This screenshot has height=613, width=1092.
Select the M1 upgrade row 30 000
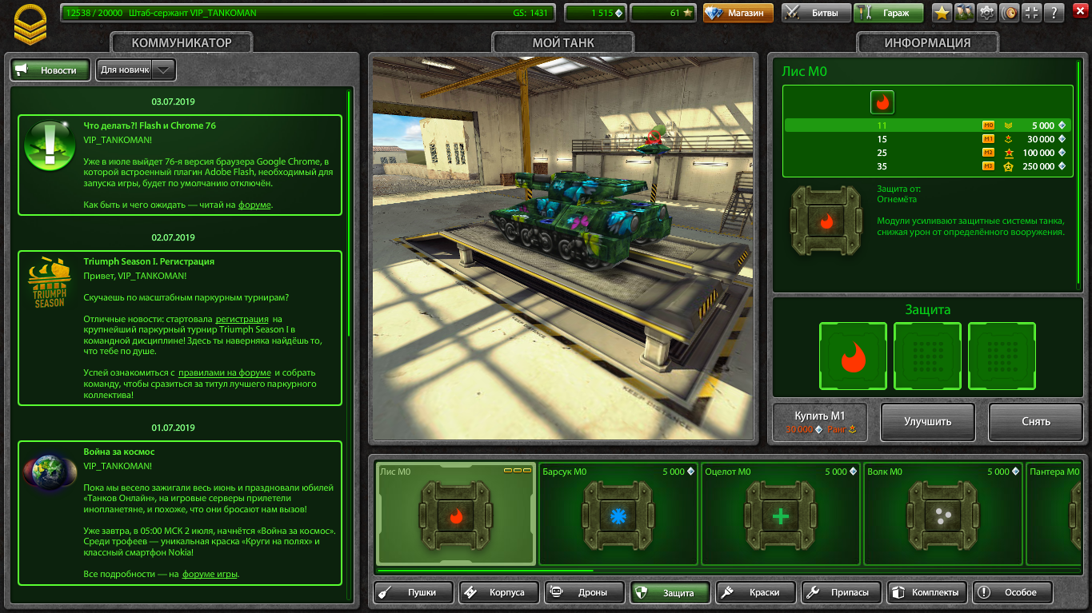coord(928,139)
